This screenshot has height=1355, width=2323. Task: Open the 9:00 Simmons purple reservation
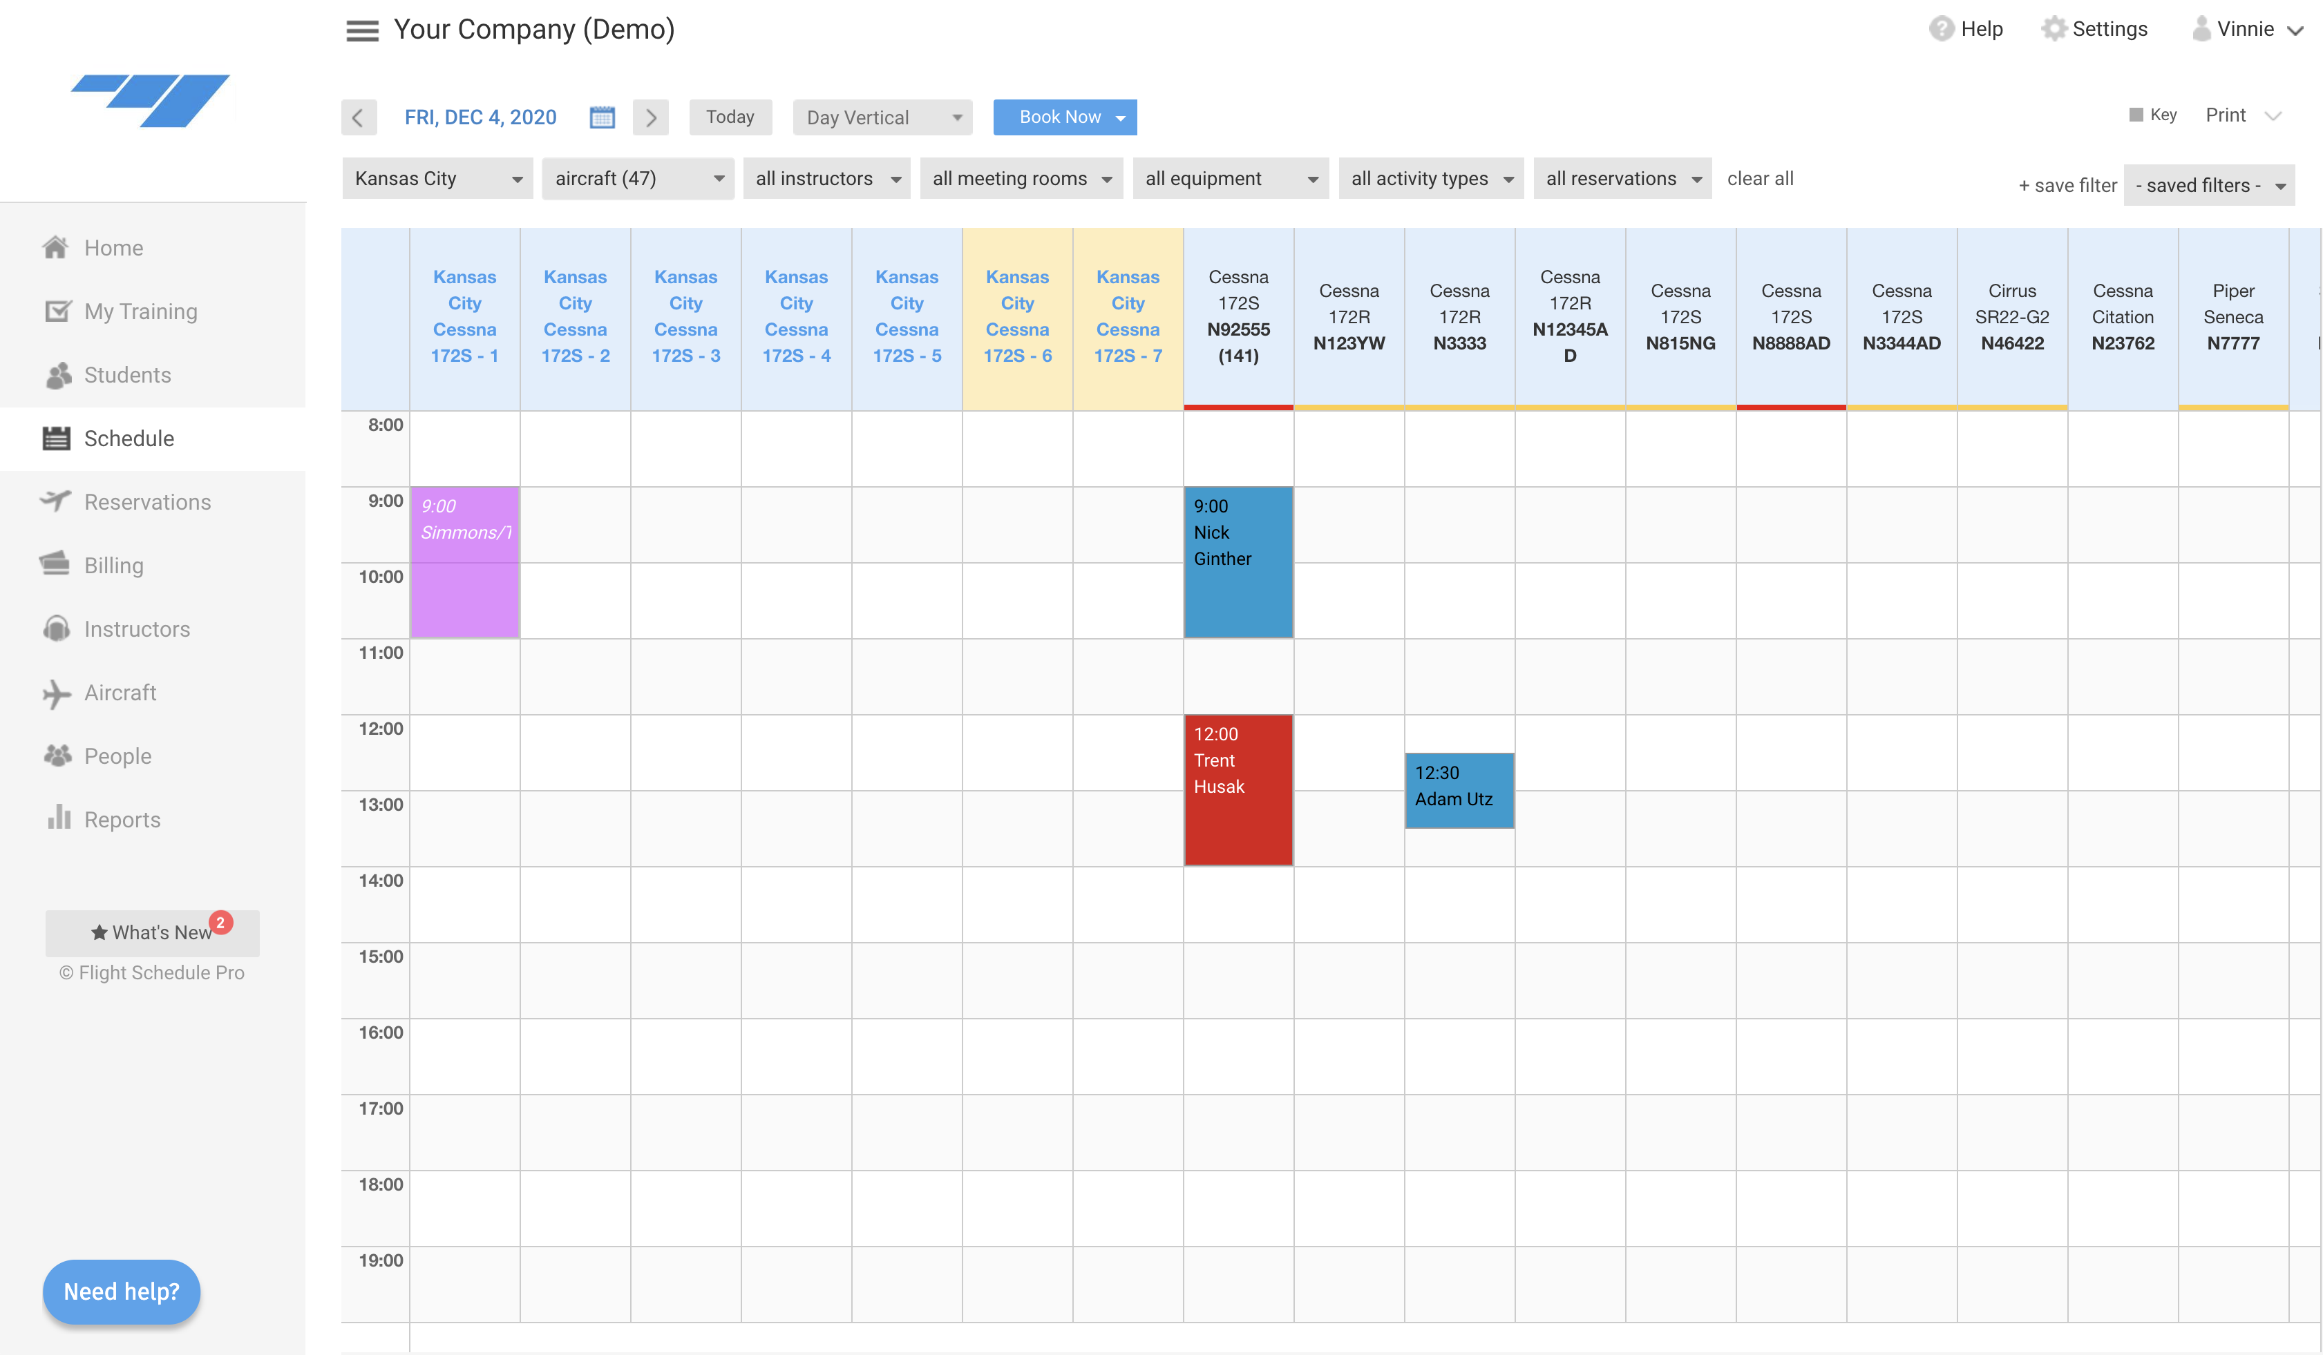(464, 562)
